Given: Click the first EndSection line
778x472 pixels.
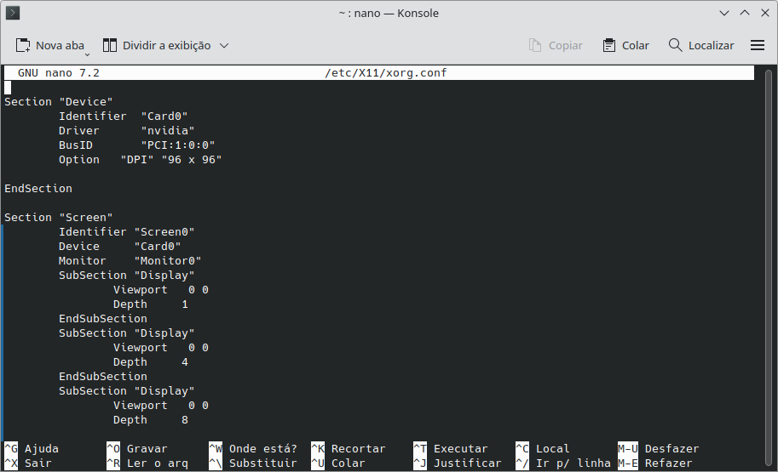Looking at the screenshot, I should point(38,188).
